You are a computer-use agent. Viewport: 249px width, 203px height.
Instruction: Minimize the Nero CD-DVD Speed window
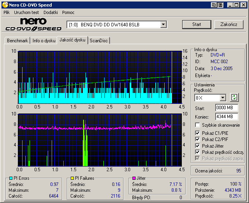click(230, 5)
